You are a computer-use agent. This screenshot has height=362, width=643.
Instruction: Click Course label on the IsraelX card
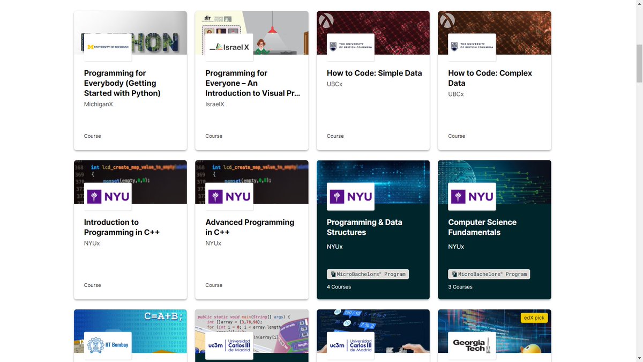[214, 136]
